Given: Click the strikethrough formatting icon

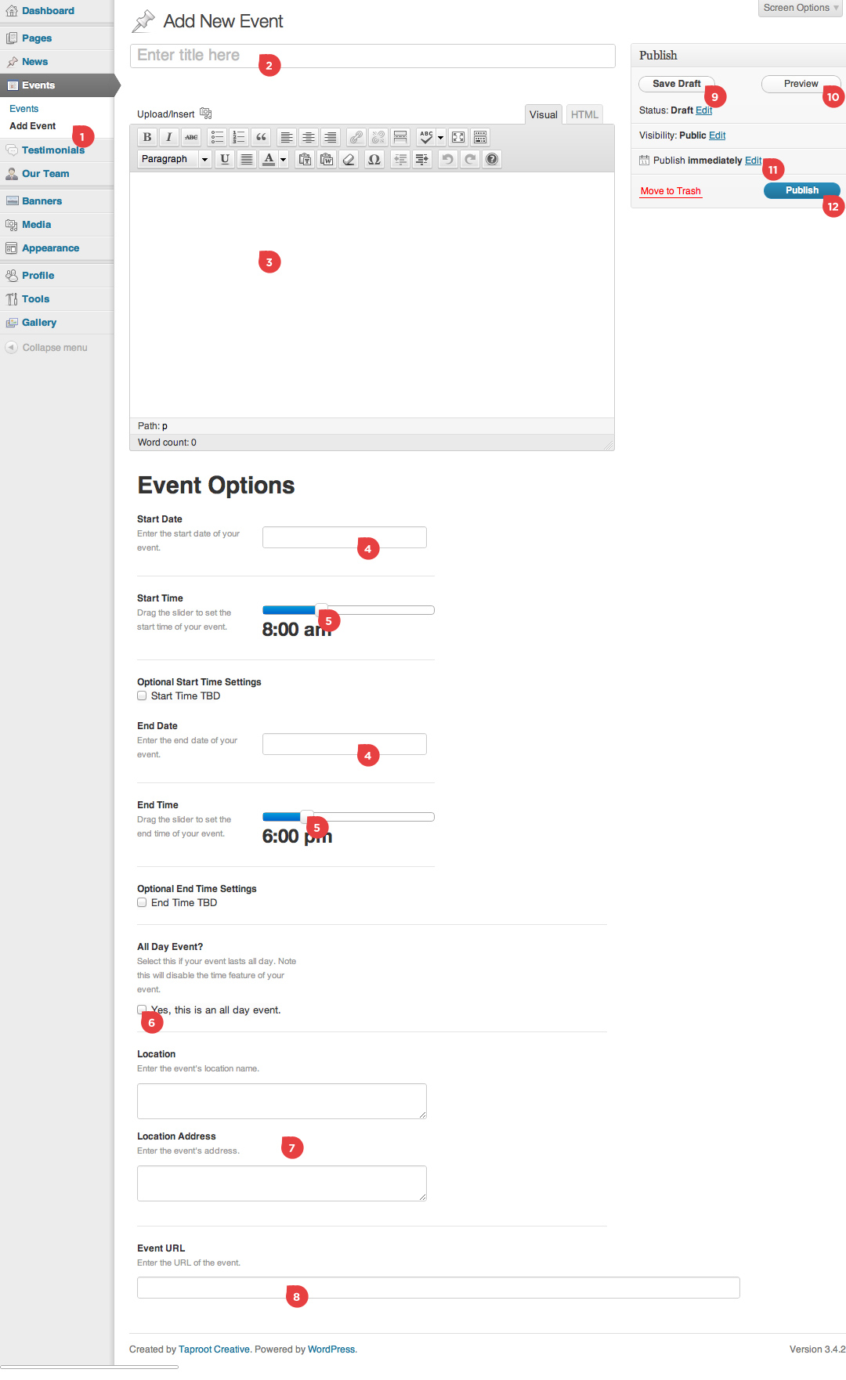Looking at the screenshot, I should click(x=191, y=137).
